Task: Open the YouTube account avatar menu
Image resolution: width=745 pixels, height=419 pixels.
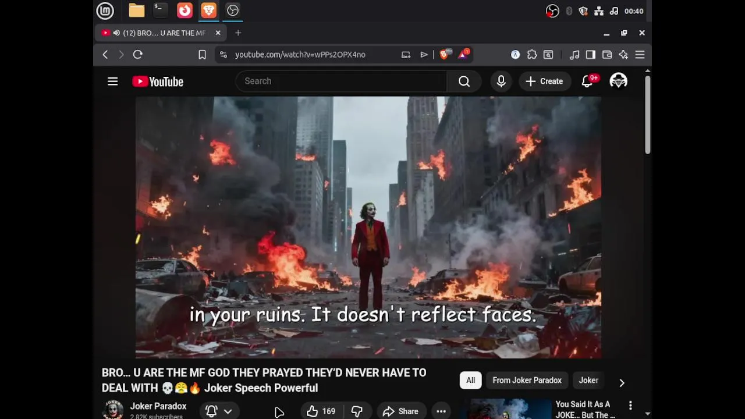Action: [x=618, y=81]
